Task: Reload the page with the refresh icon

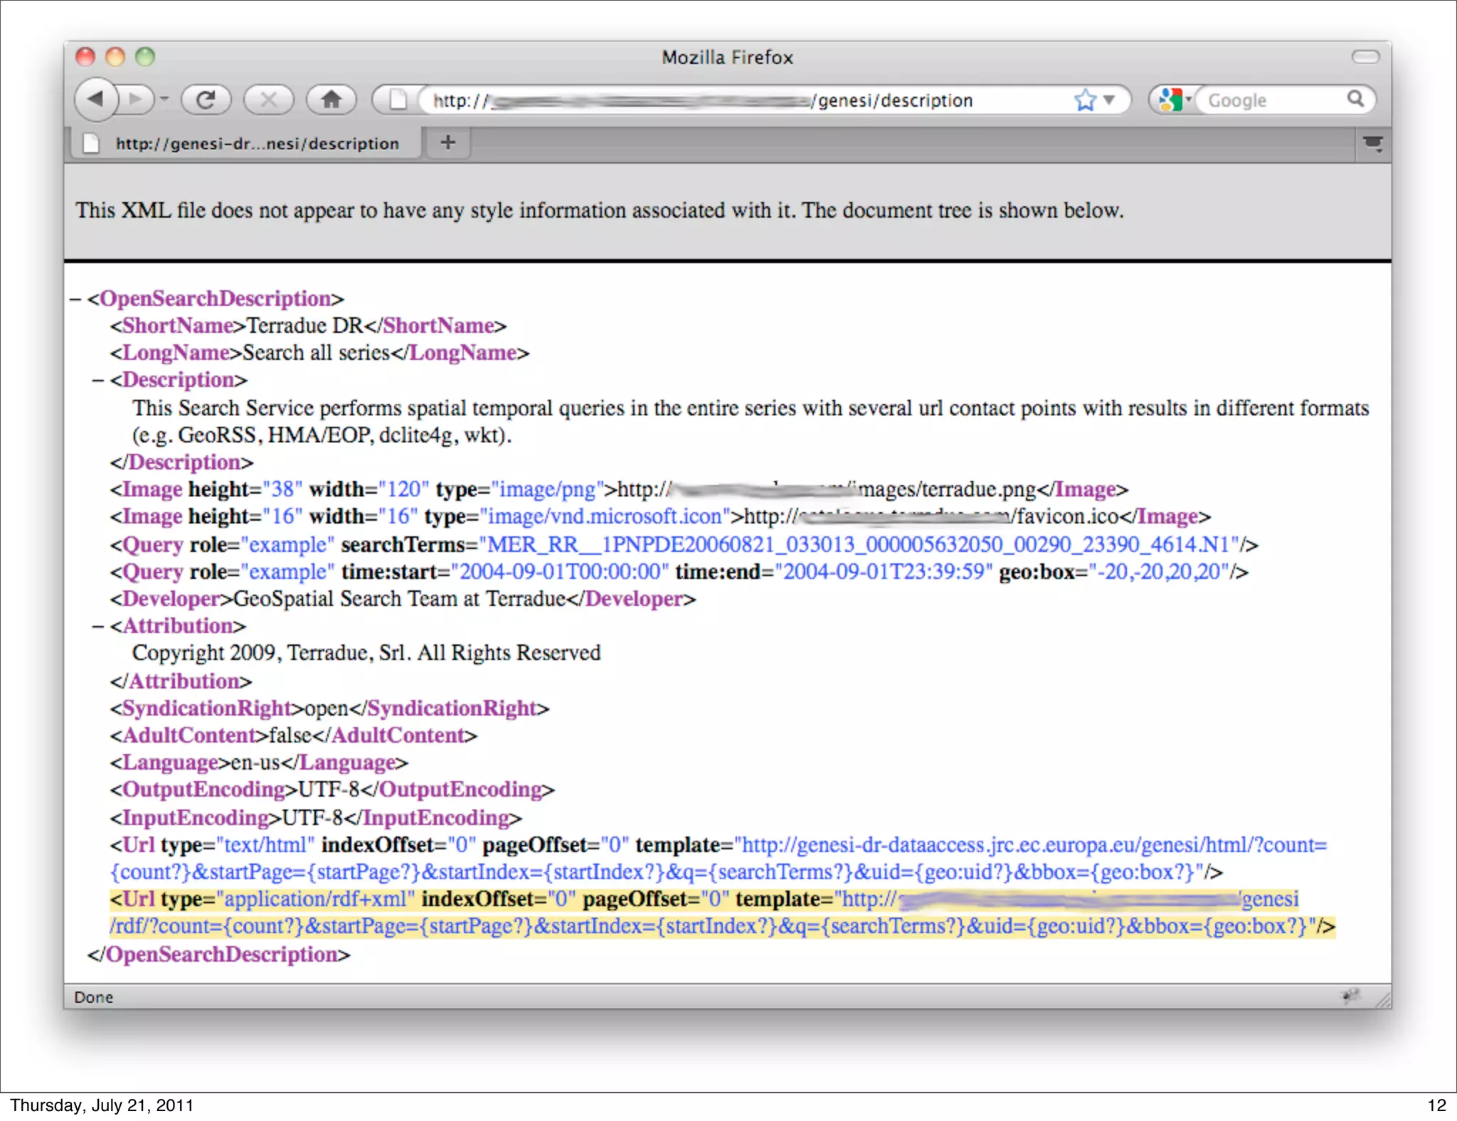Action: point(206,100)
